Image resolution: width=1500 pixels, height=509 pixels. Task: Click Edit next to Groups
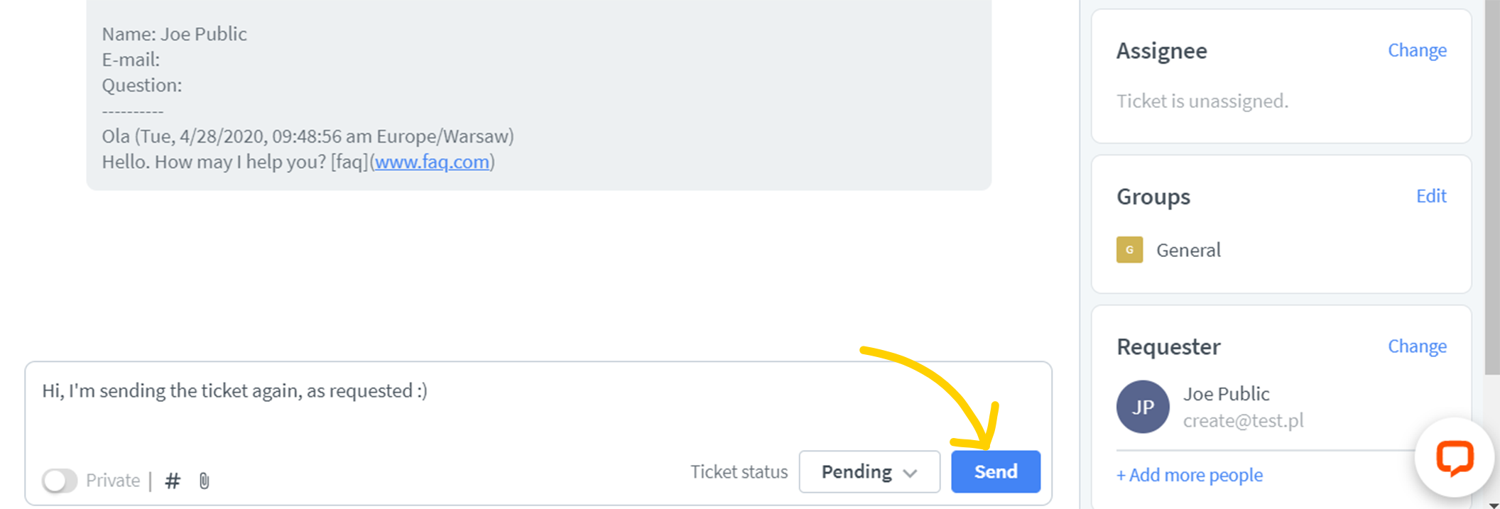point(1430,196)
